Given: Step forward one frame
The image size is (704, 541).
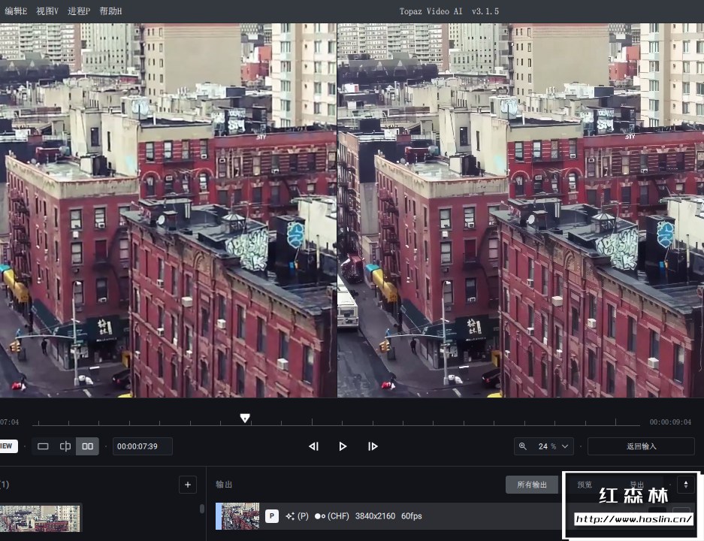Looking at the screenshot, I should click(x=373, y=446).
